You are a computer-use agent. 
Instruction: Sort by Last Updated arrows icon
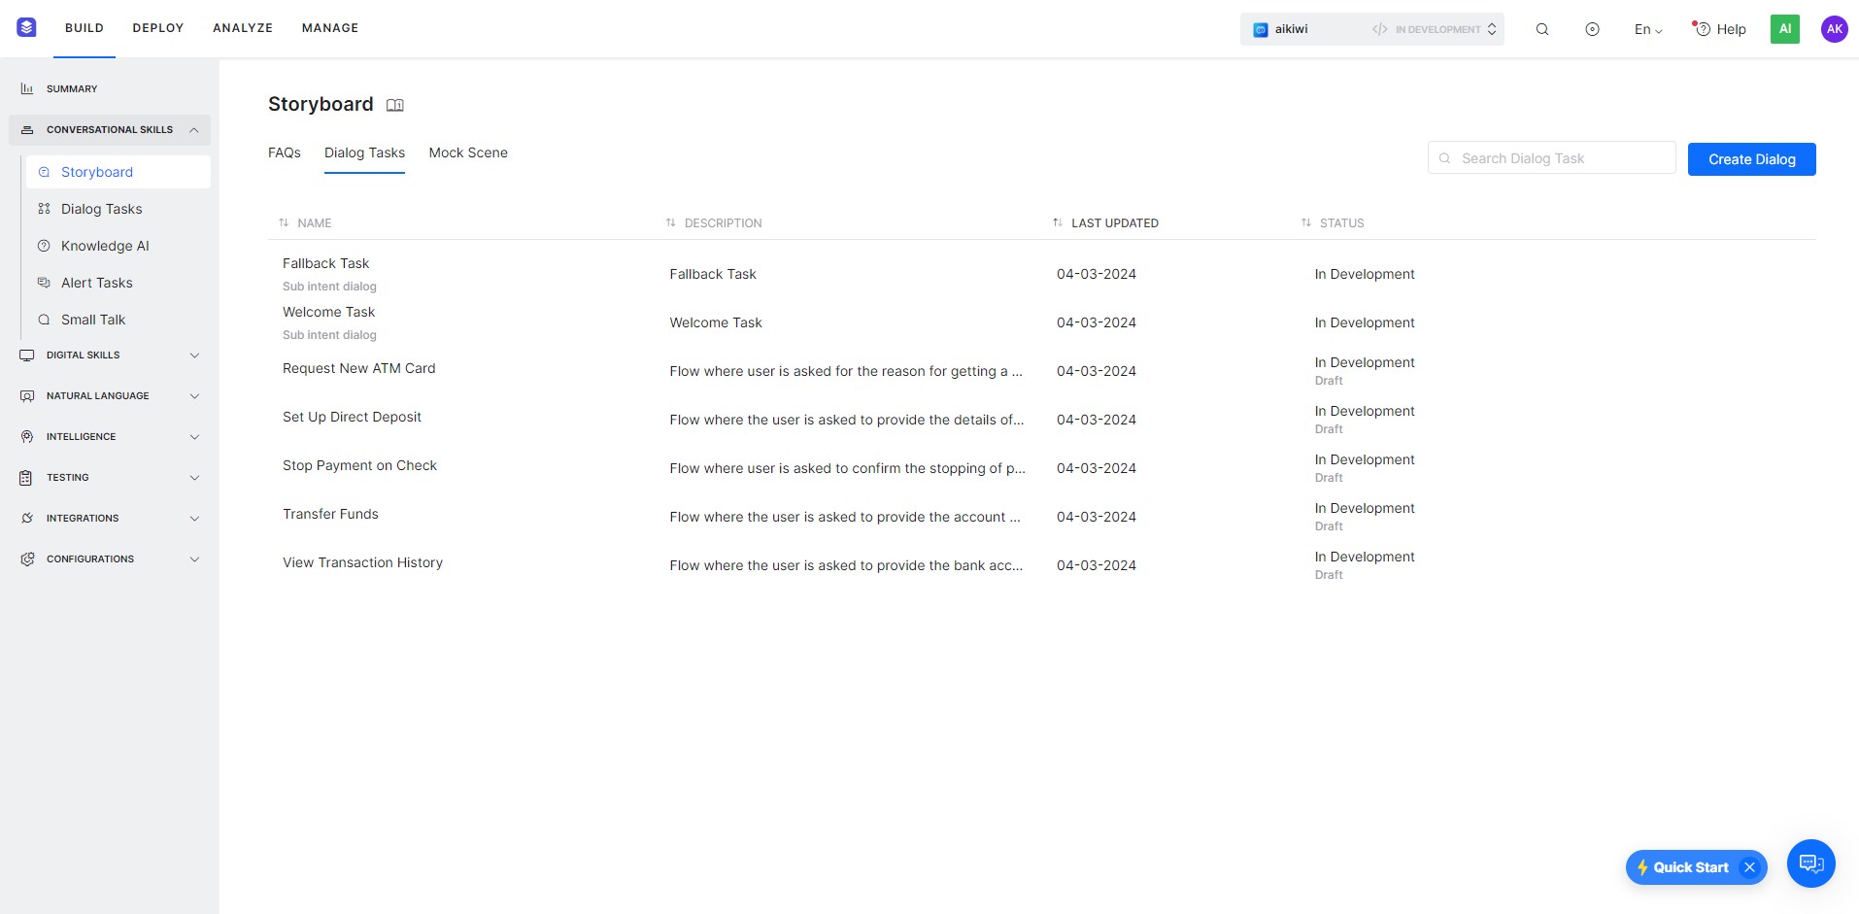(x=1058, y=223)
